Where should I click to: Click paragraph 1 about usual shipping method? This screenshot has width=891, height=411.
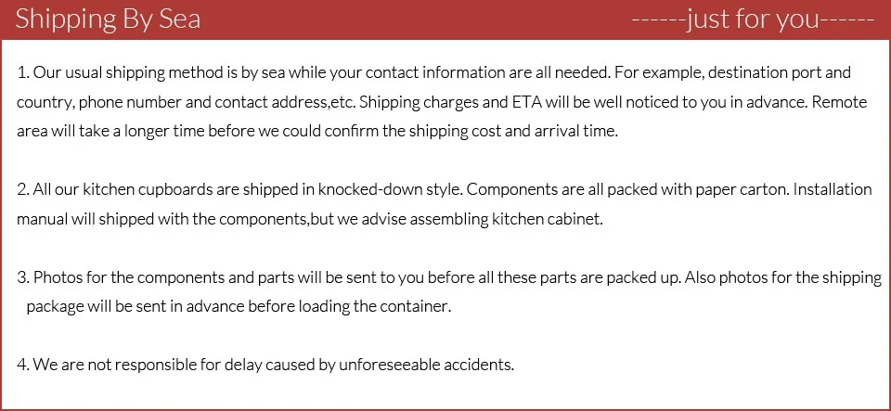(x=442, y=102)
